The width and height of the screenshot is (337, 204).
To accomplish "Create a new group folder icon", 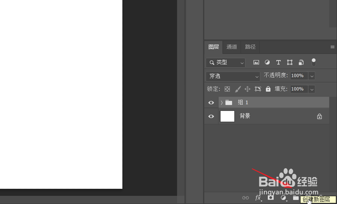I will point(296,198).
